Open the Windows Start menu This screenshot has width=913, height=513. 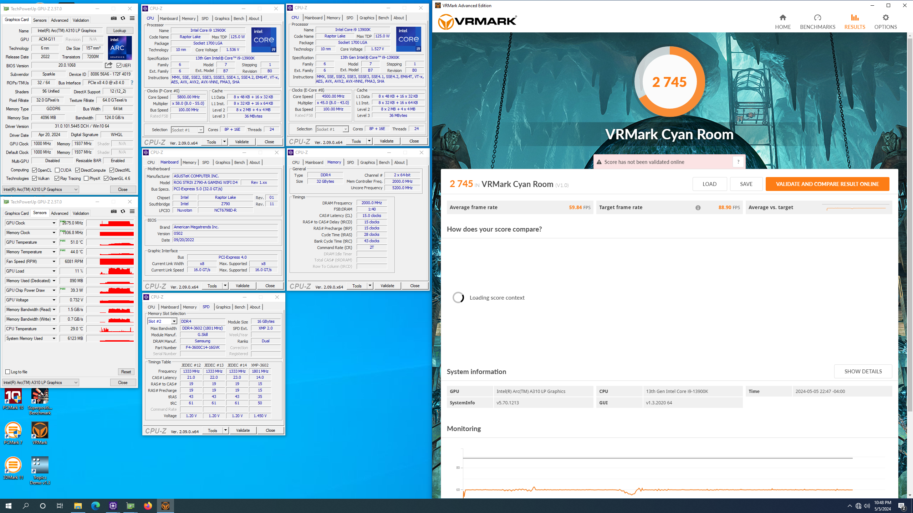coord(9,506)
